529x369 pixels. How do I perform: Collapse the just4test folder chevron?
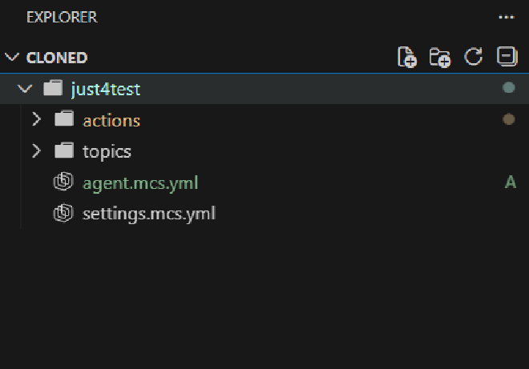point(23,89)
